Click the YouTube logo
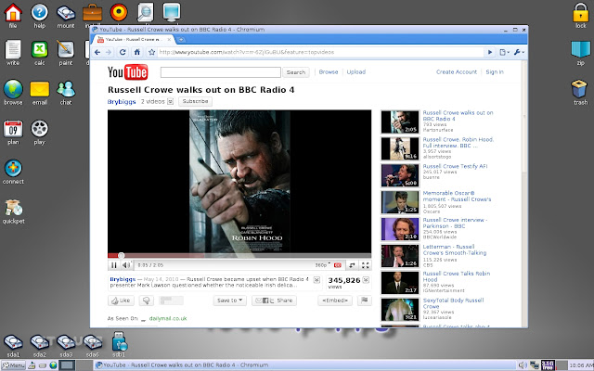The image size is (594, 371). [128, 72]
